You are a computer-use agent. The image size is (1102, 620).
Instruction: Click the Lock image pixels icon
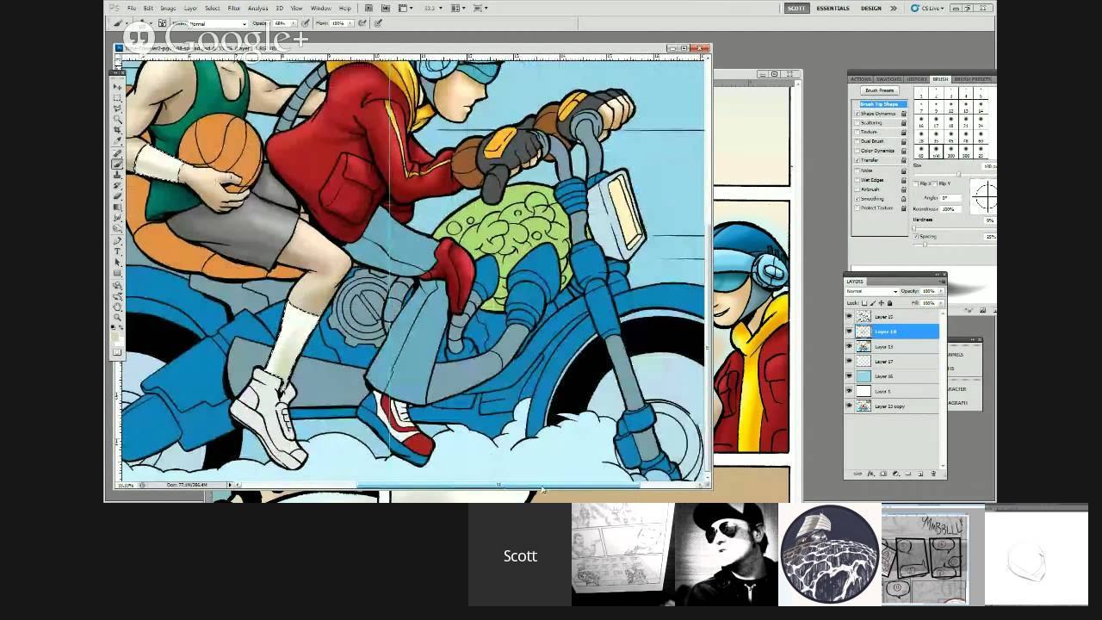(874, 303)
